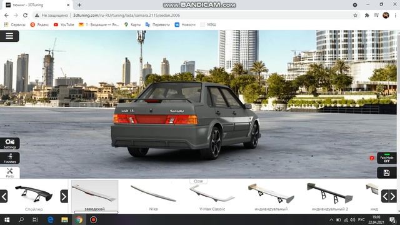This screenshot has width=400, height=225.
Task: Open Bandicam recorder taskbar icon
Action: pos(93,219)
